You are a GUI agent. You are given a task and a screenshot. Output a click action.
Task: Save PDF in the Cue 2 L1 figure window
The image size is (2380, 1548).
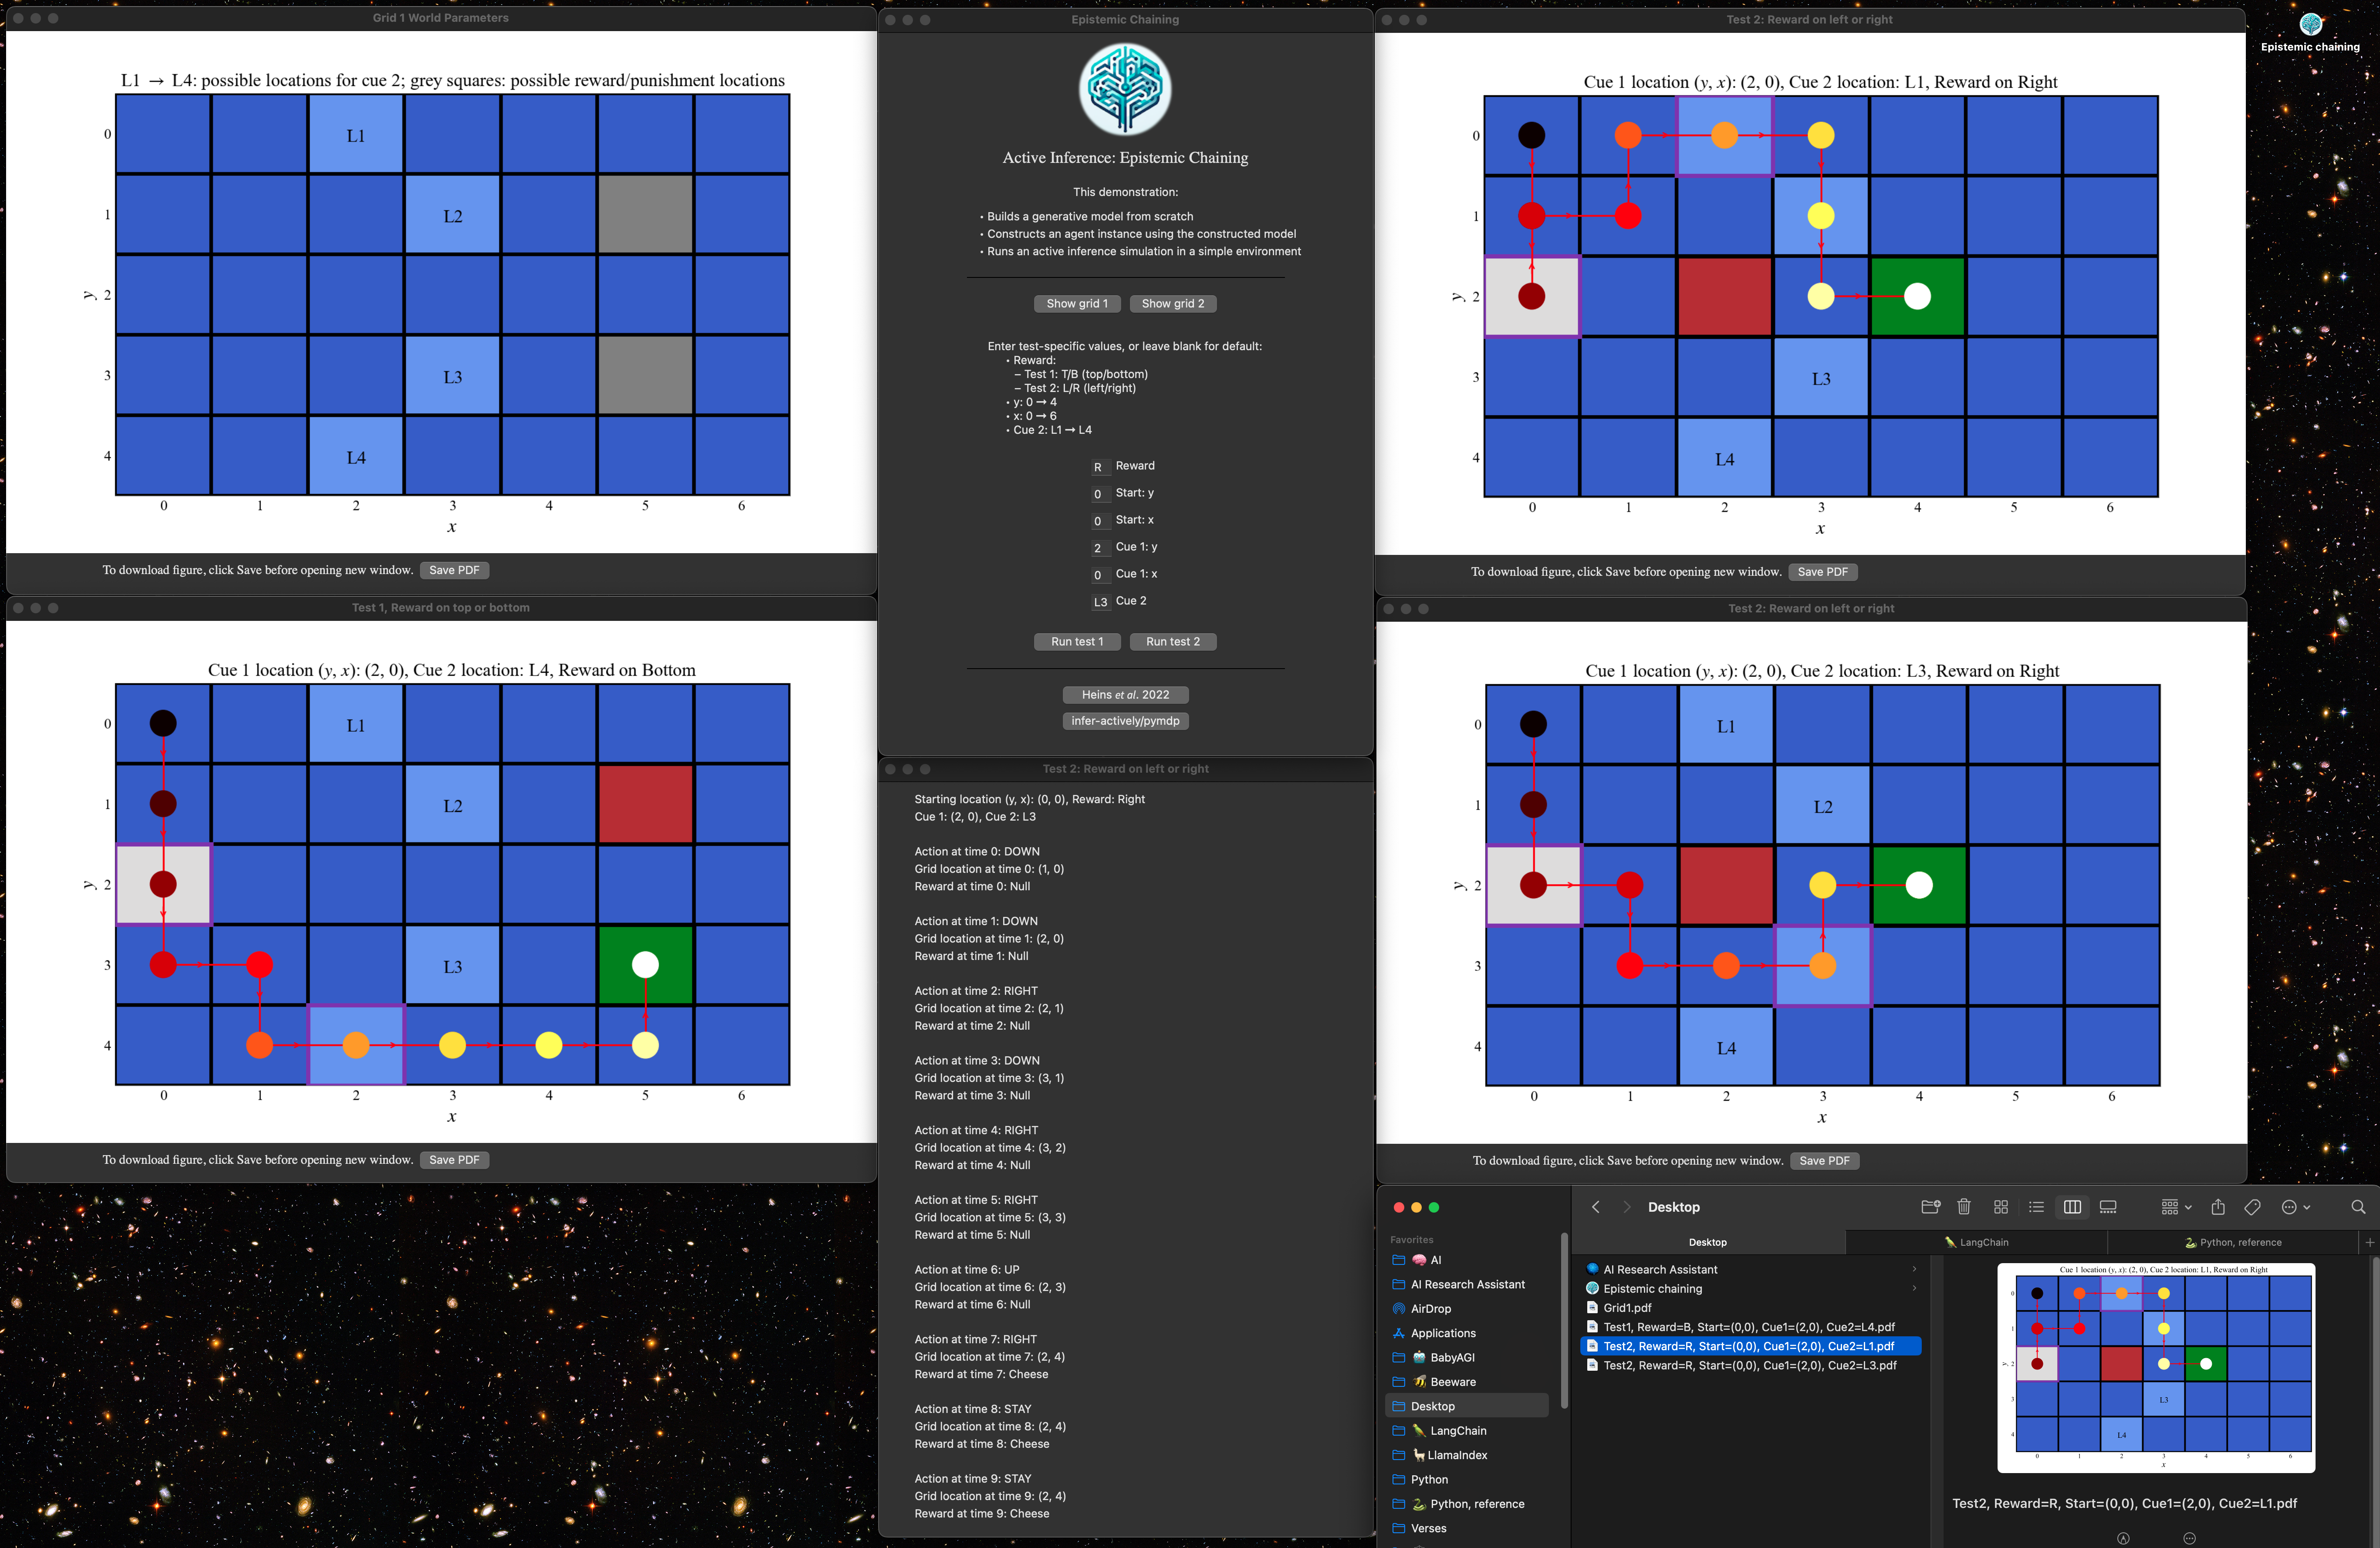click(x=1822, y=572)
